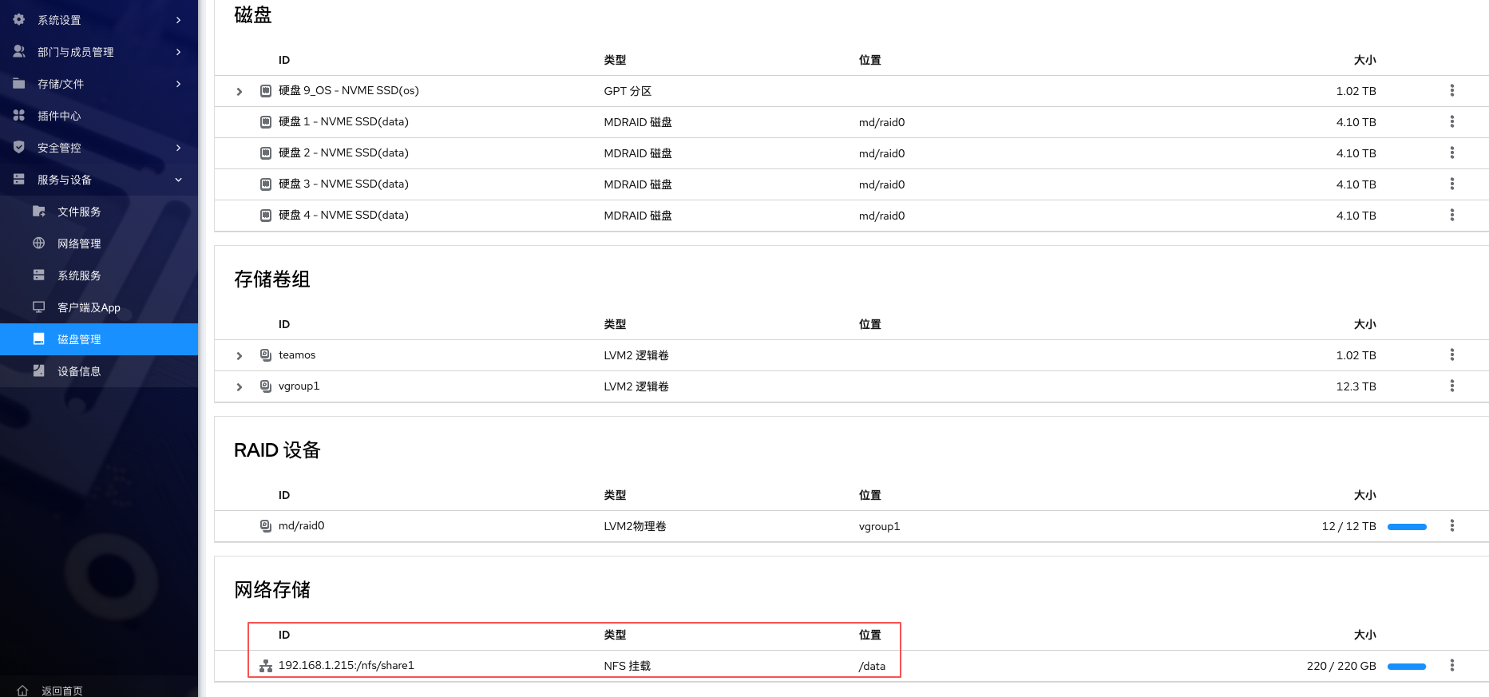Go to 设备信息 submenu item

[x=99, y=371]
